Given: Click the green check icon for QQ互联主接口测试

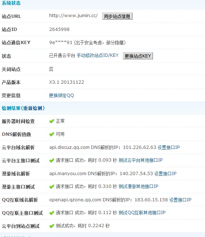Looking at the screenshot, I should click(52, 213).
